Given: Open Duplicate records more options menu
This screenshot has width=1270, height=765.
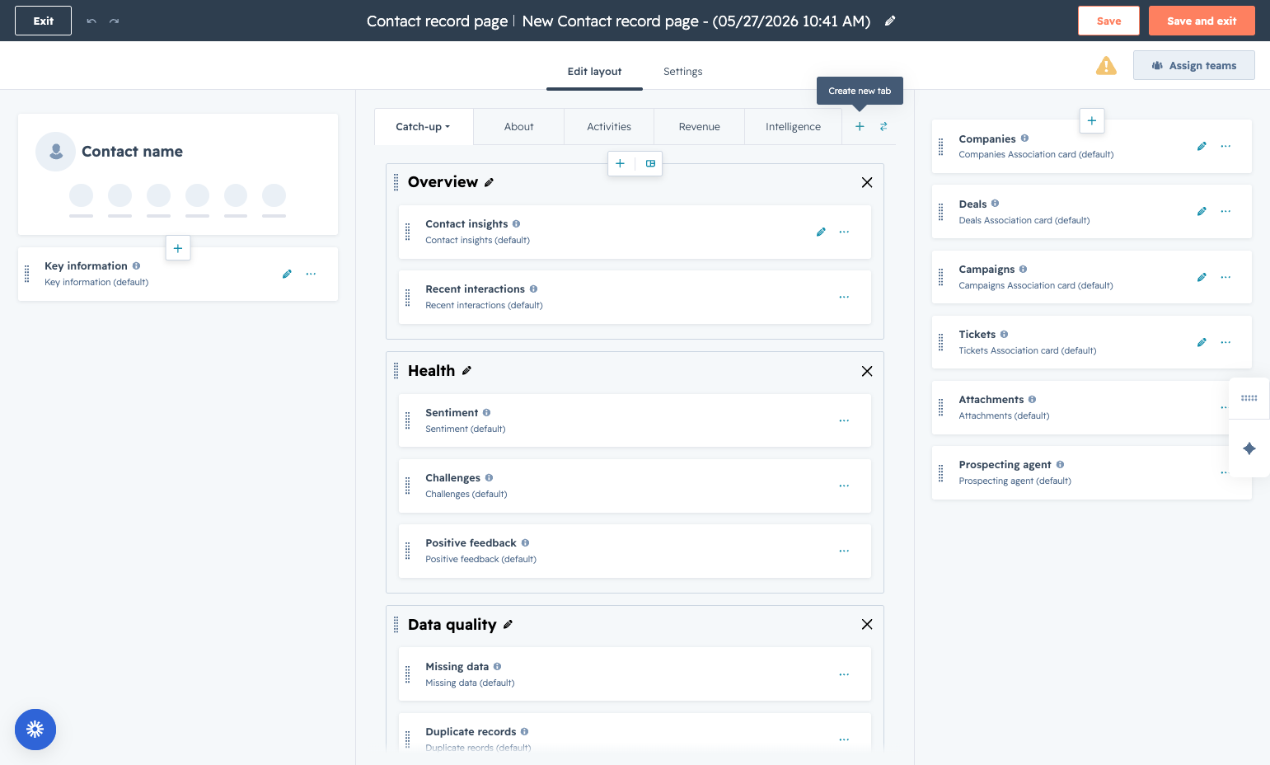Looking at the screenshot, I should (x=844, y=739).
